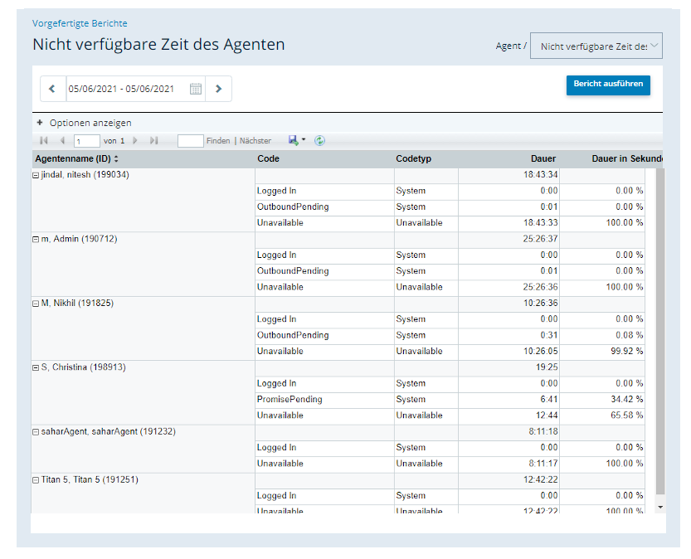Screen dimensions: 691x559
Task: Open the report selection dropdown
Action: click(x=596, y=46)
